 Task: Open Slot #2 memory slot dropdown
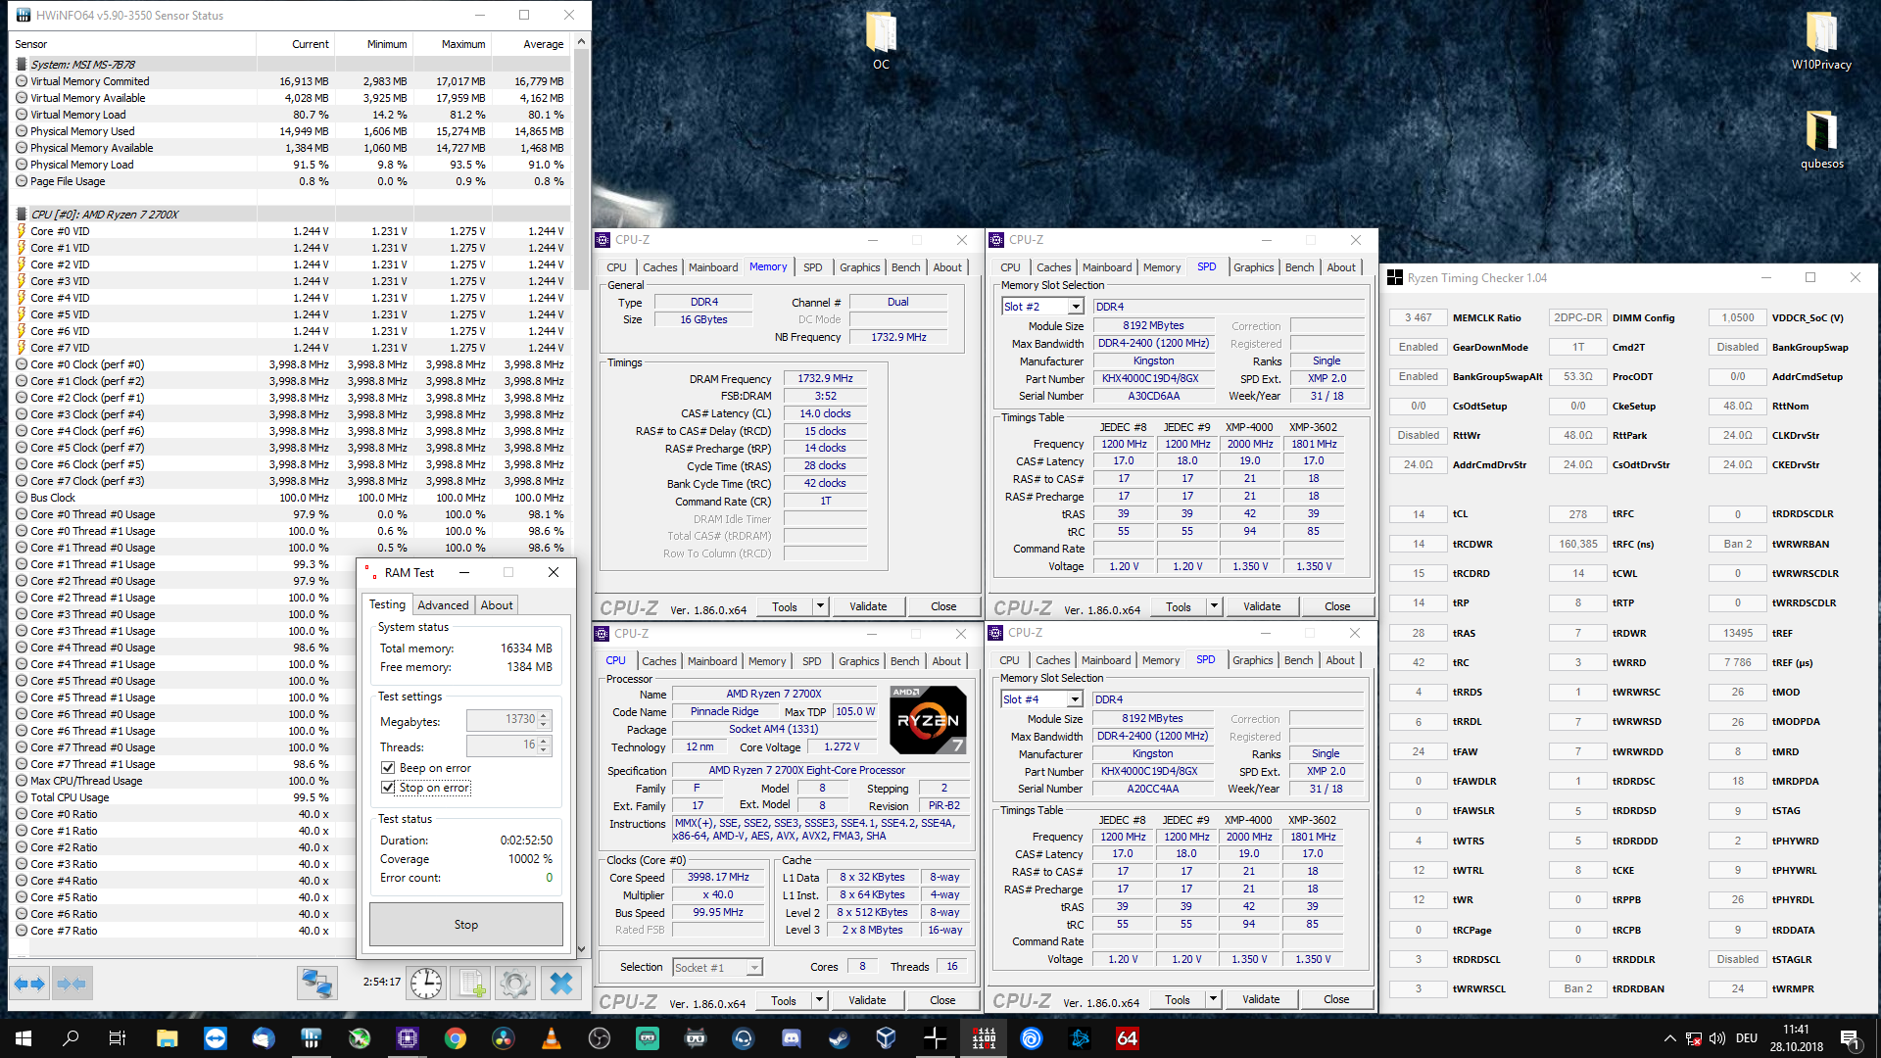pyautogui.click(x=1076, y=307)
